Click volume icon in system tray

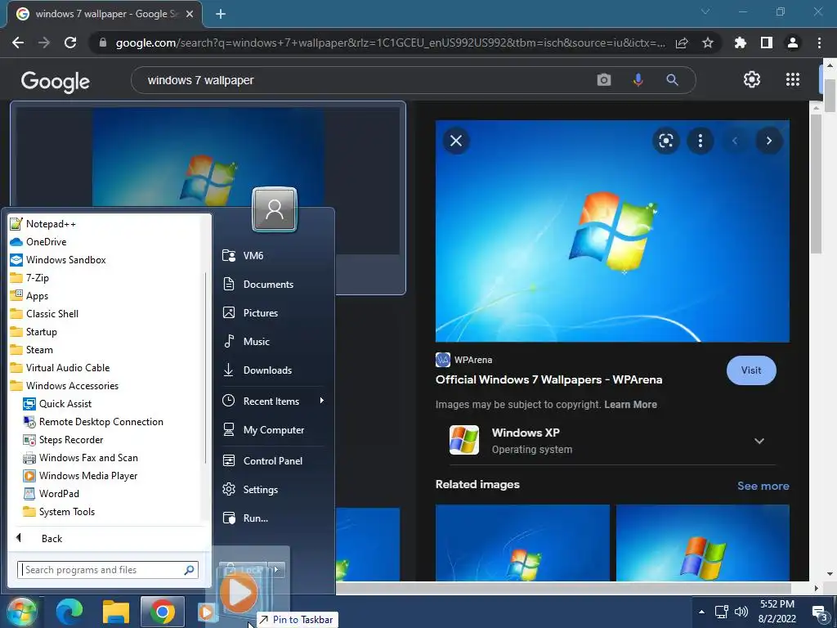click(x=741, y=612)
